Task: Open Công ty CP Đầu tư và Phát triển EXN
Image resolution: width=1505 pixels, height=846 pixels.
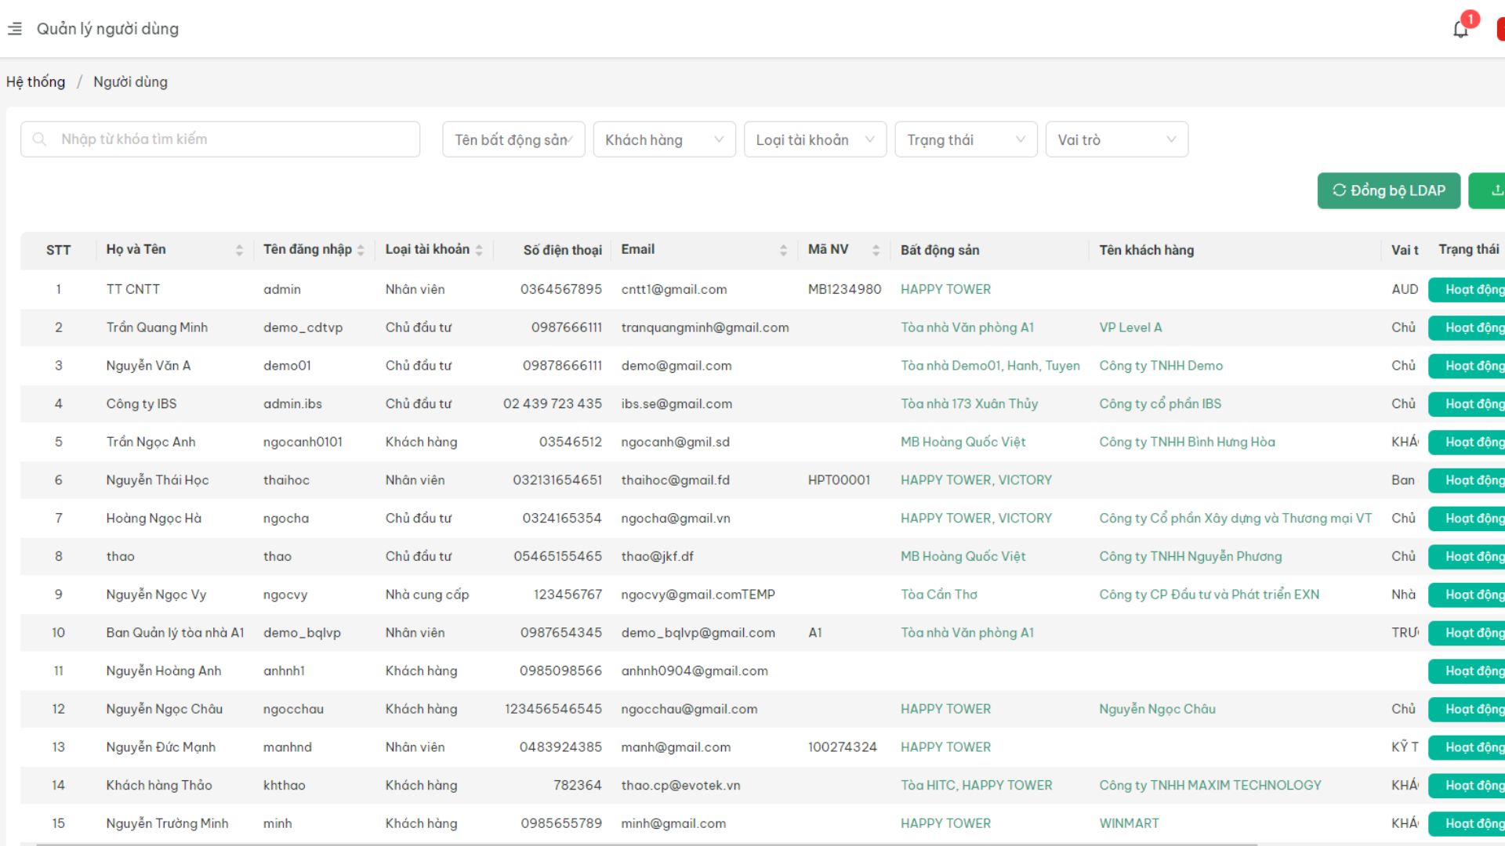Action: coord(1209,595)
